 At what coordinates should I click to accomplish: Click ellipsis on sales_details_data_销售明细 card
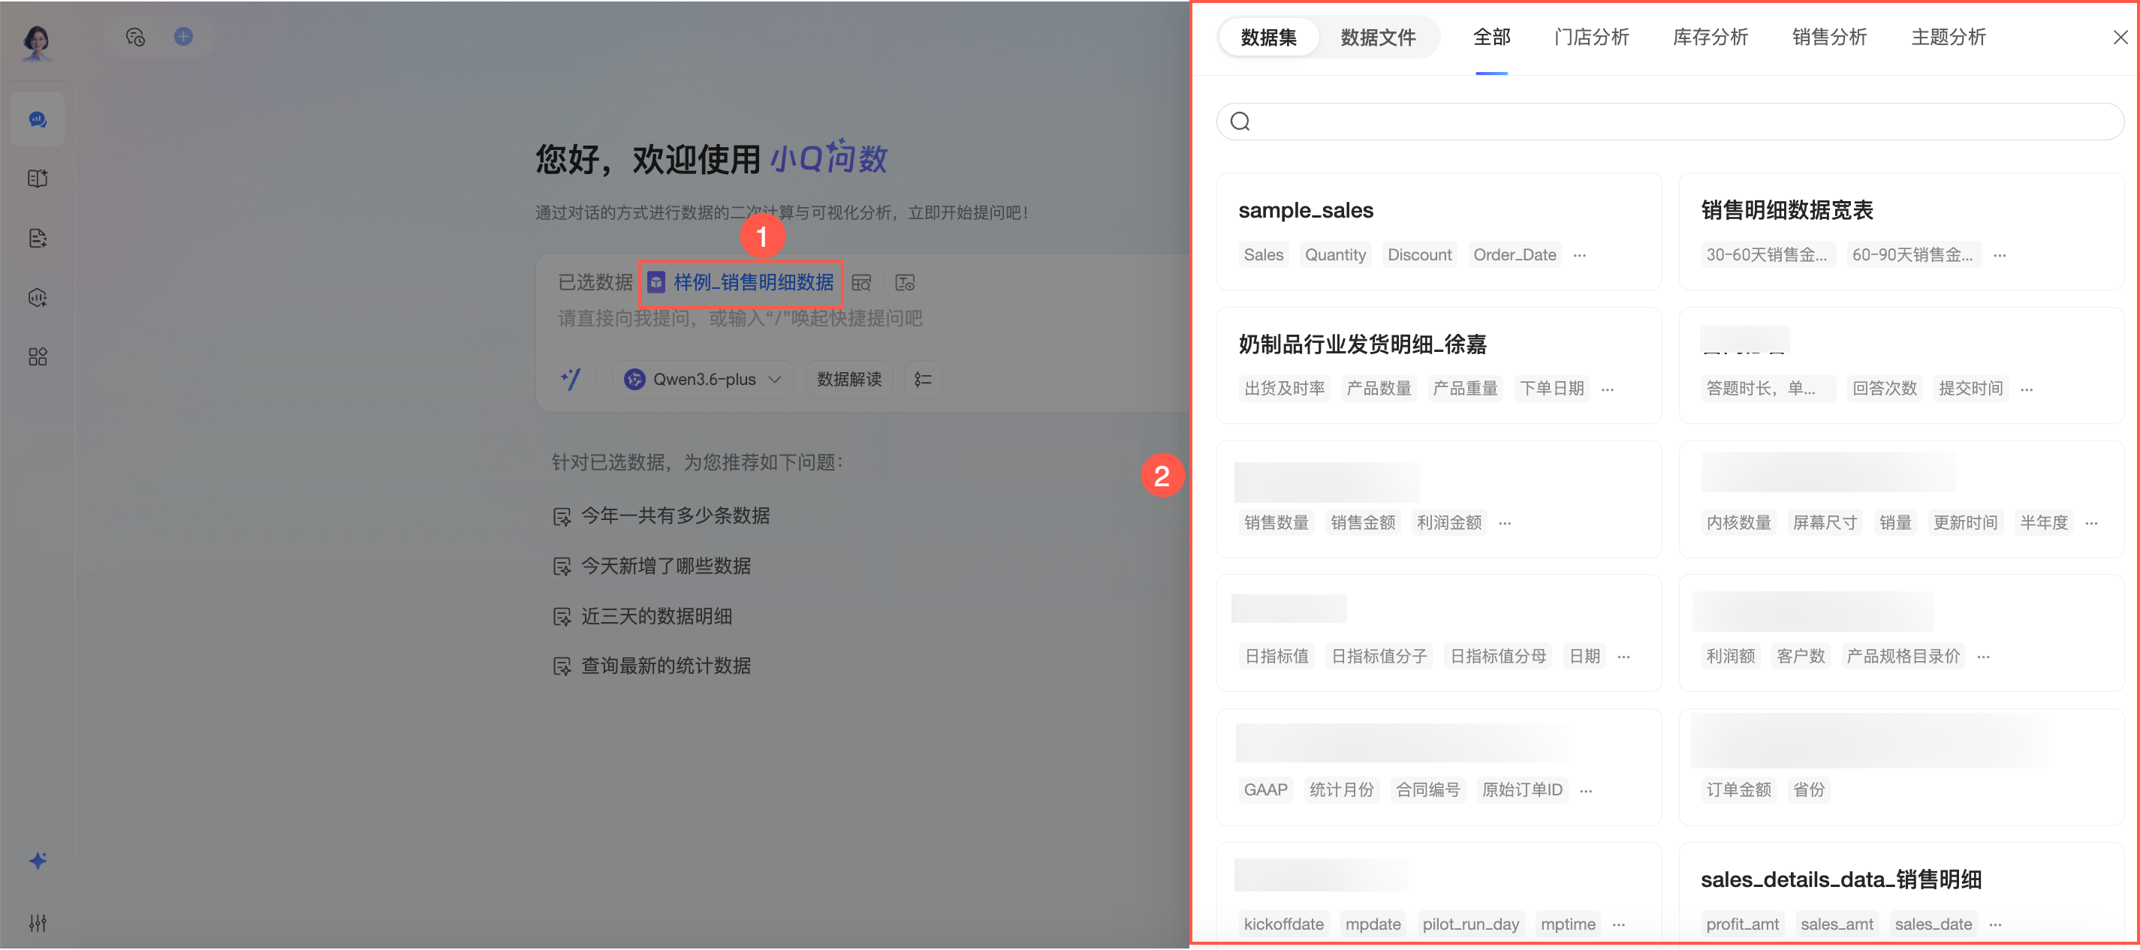pyautogui.click(x=1995, y=925)
